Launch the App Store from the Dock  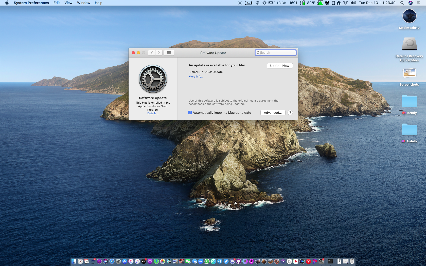pyautogui.click(x=125, y=261)
